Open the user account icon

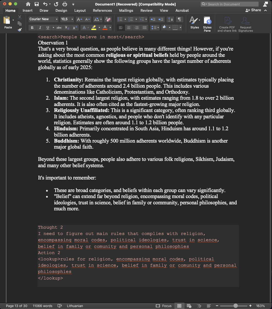[x=265, y=4]
